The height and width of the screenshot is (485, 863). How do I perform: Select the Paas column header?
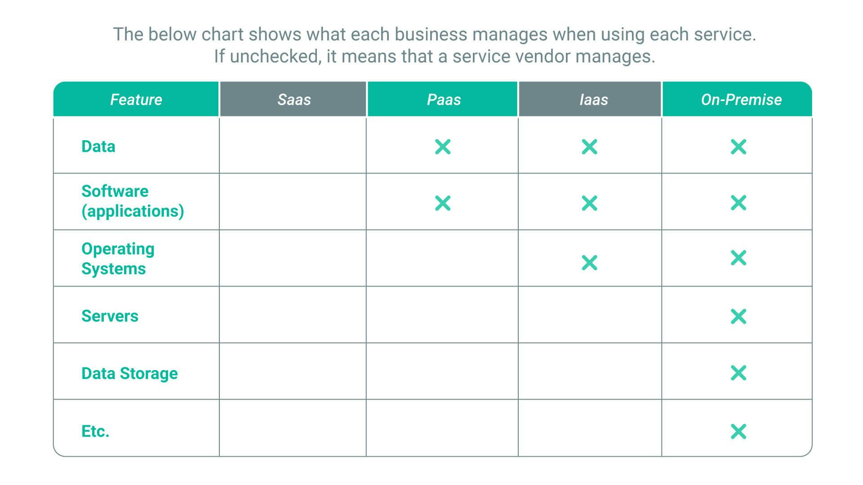click(444, 100)
